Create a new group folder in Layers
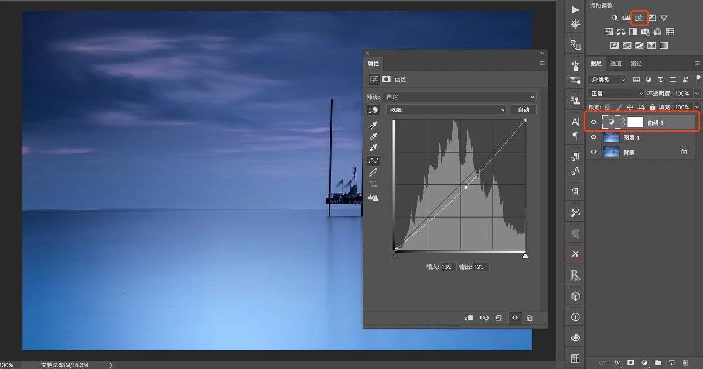The height and width of the screenshot is (369, 703). (x=658, y=363)
